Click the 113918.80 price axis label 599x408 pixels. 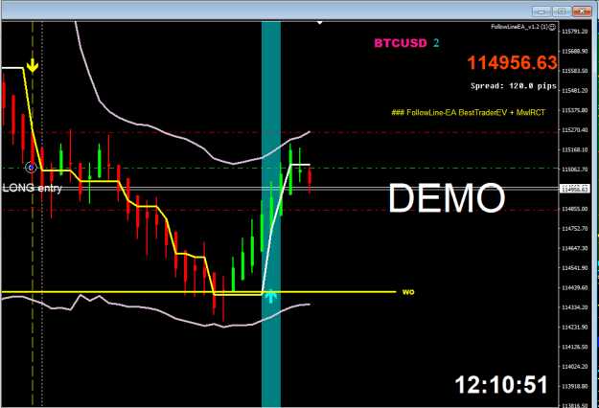pyautogui.click(x=574, y=387)
